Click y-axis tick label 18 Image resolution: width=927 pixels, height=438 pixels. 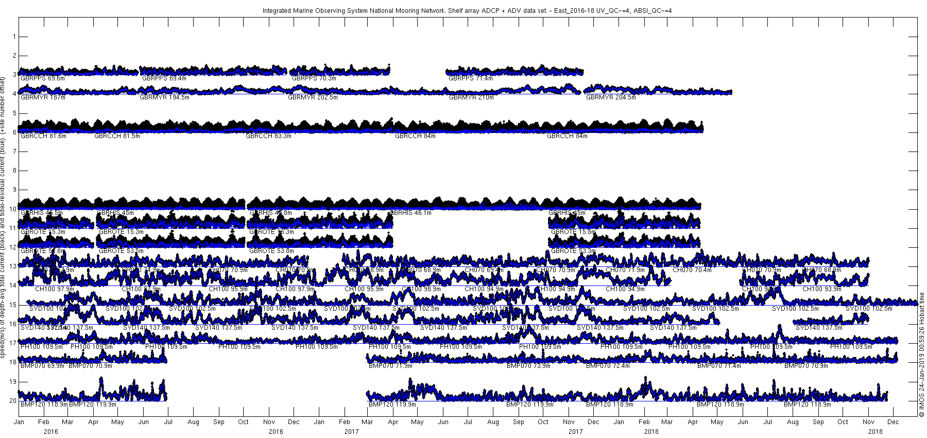tap(12, 362)
